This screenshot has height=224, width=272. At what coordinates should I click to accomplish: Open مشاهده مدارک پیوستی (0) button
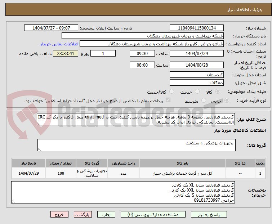click(x=153, y=215)
